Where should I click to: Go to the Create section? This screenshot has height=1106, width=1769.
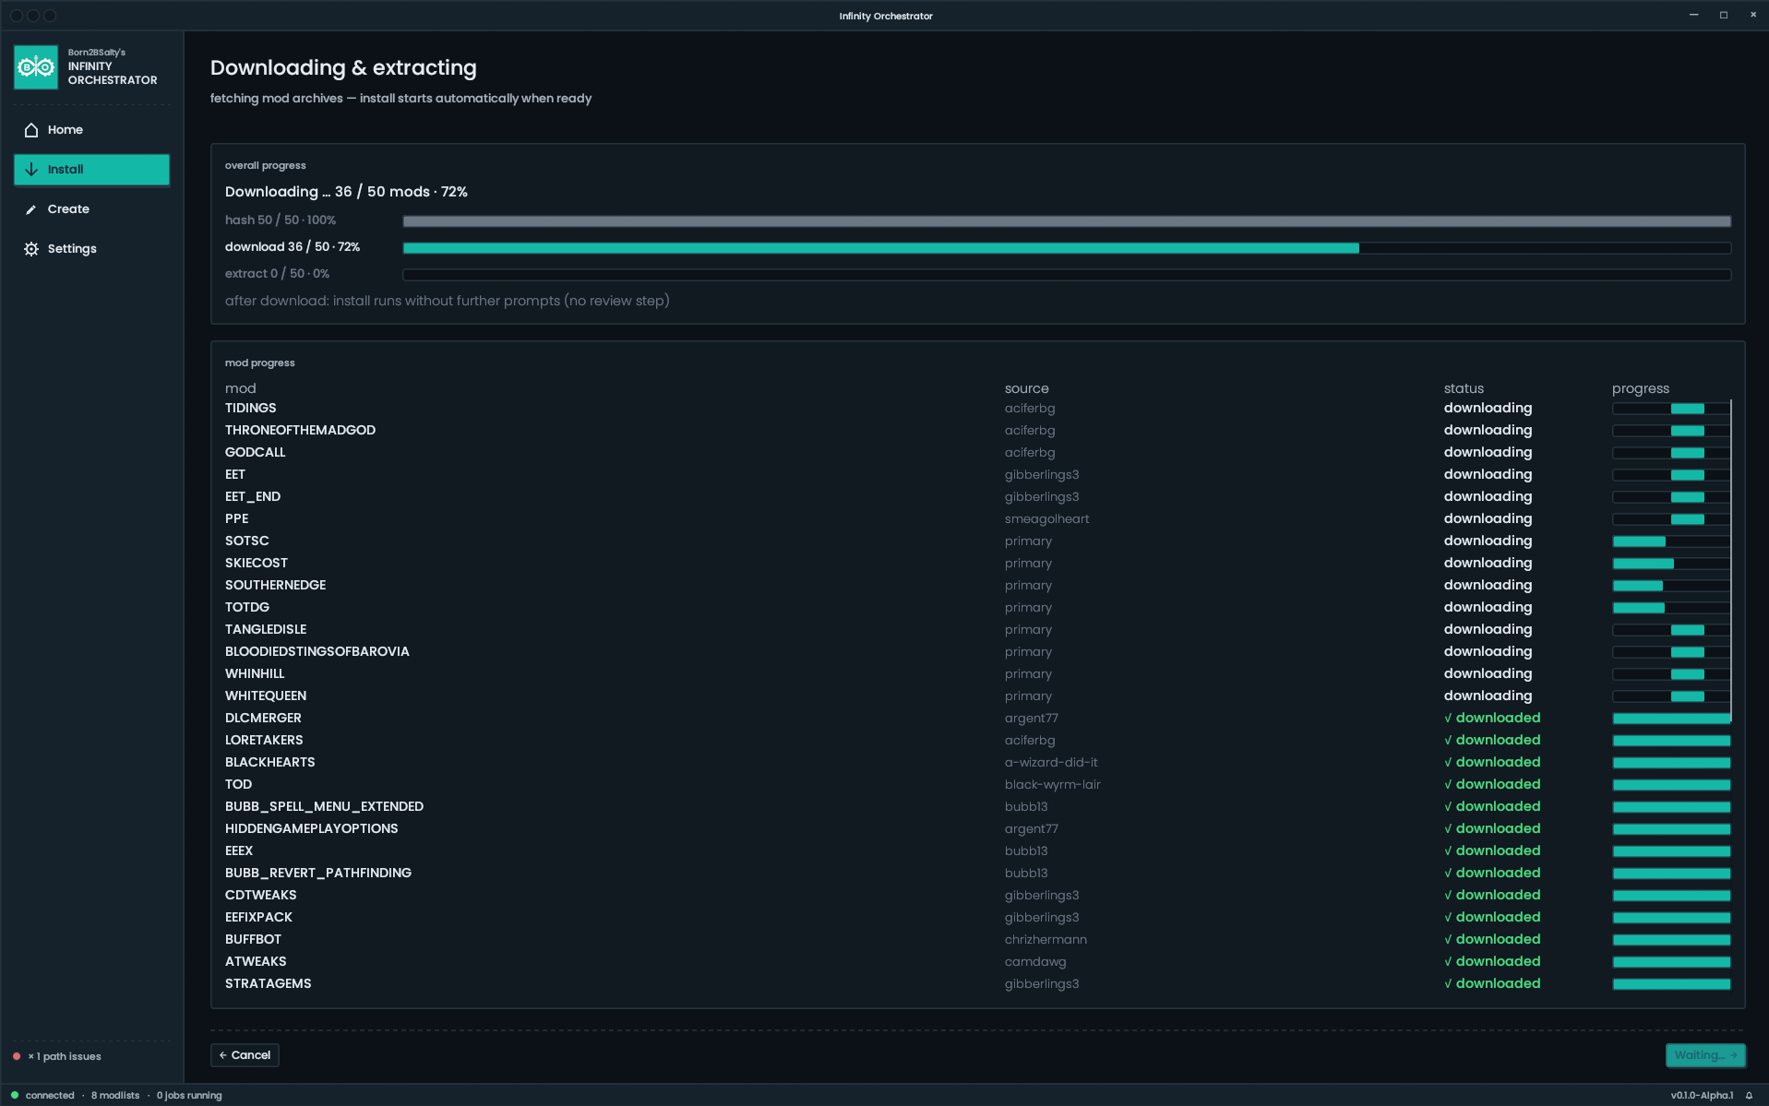tap(91, 209)
